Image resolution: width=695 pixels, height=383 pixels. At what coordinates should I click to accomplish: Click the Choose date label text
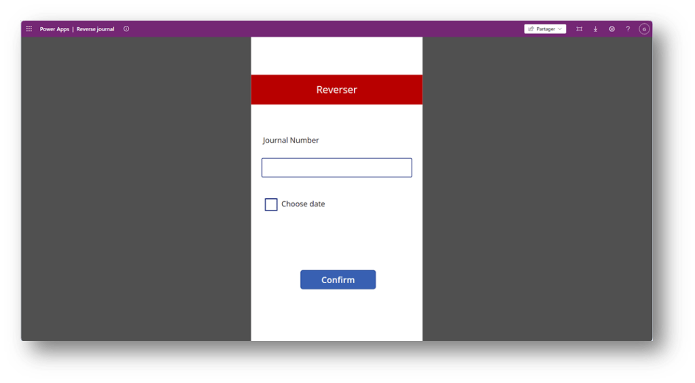[303, 204]
